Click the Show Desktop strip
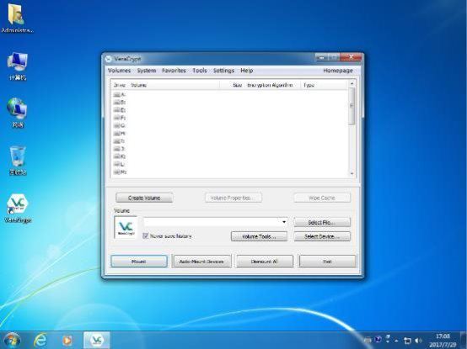This screenshot has height=349, width=467. (464, 340)
